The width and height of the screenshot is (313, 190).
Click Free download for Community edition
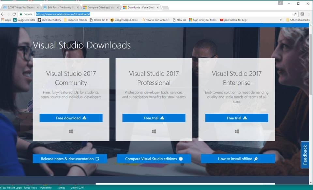(x=71, y=118)
